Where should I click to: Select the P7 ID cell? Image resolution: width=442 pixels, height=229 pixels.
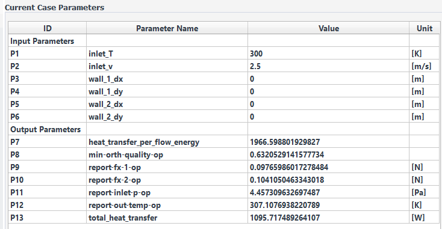click(x=48, y=142)
